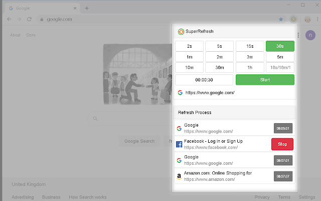Viewport: 321px width, 201px height.
Task: Select the 30s refresh interval
Action: pyautogui.click(x=280, y=46)
